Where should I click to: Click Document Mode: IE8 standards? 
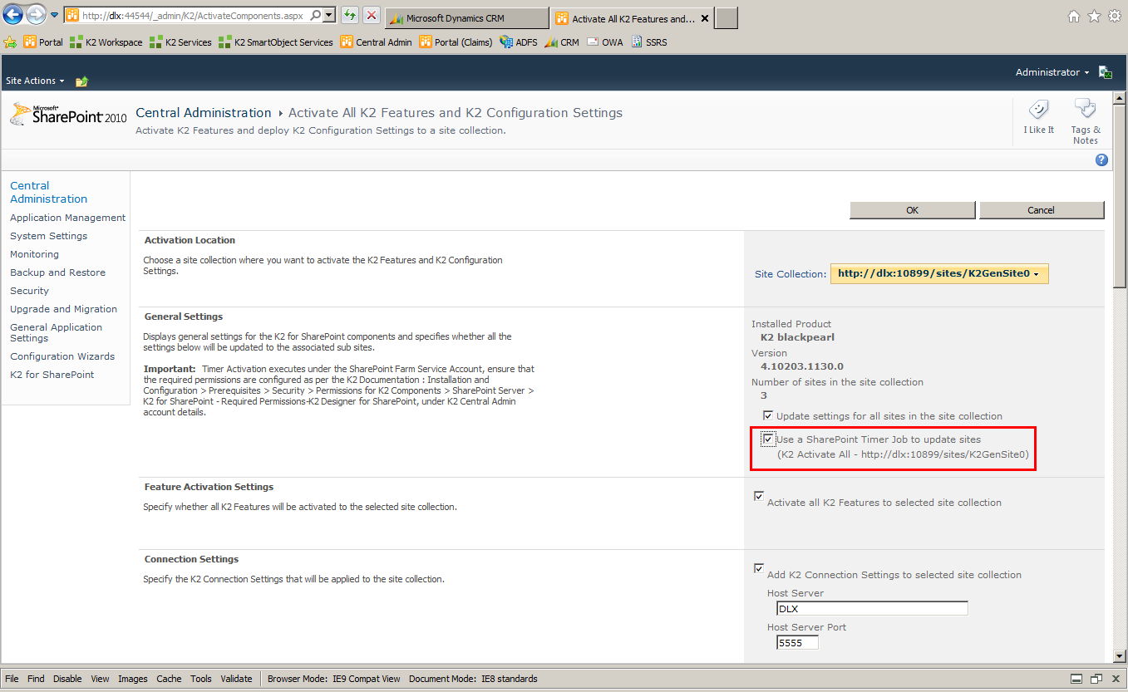click(x=473, y=679)
